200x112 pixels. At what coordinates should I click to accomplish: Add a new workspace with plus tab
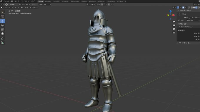pyautogui.click(x=125, y=1)
